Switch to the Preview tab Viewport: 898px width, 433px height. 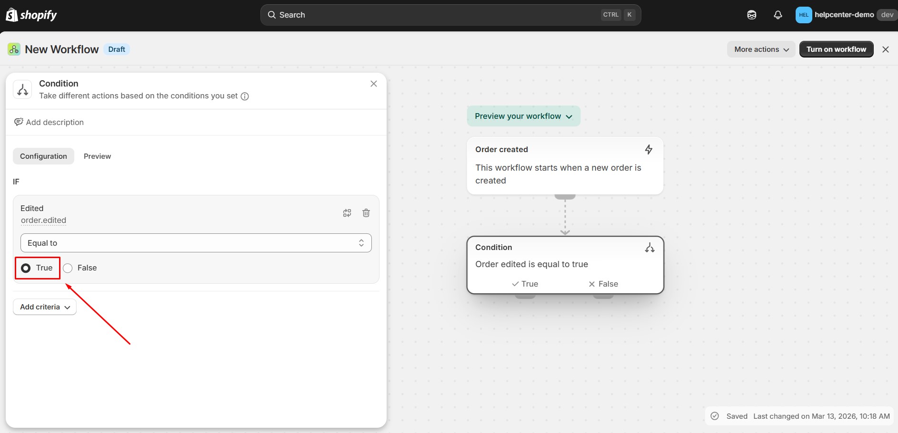(97, 156)
